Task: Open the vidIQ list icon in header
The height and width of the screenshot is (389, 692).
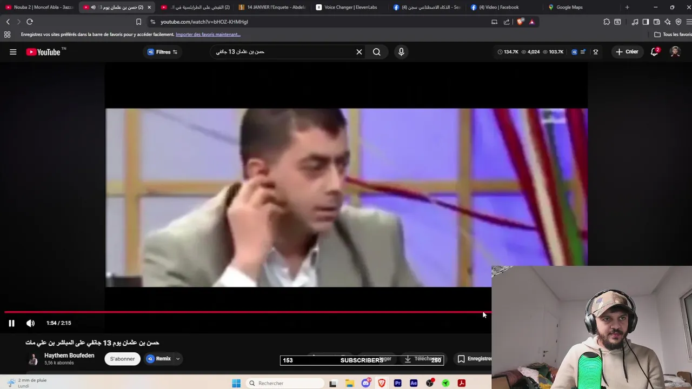Action: (x=583, y=52)
